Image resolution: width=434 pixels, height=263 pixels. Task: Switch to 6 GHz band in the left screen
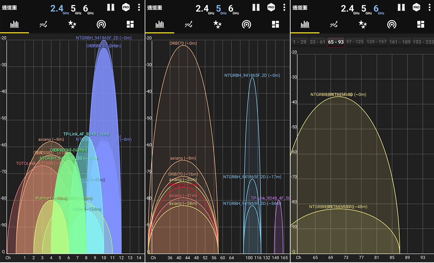point(88,9)
